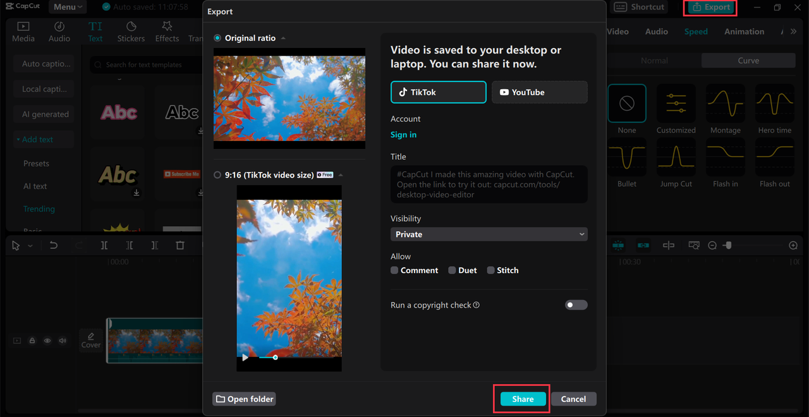Click the 9:16 preview playback progress bar

point(296,358)
